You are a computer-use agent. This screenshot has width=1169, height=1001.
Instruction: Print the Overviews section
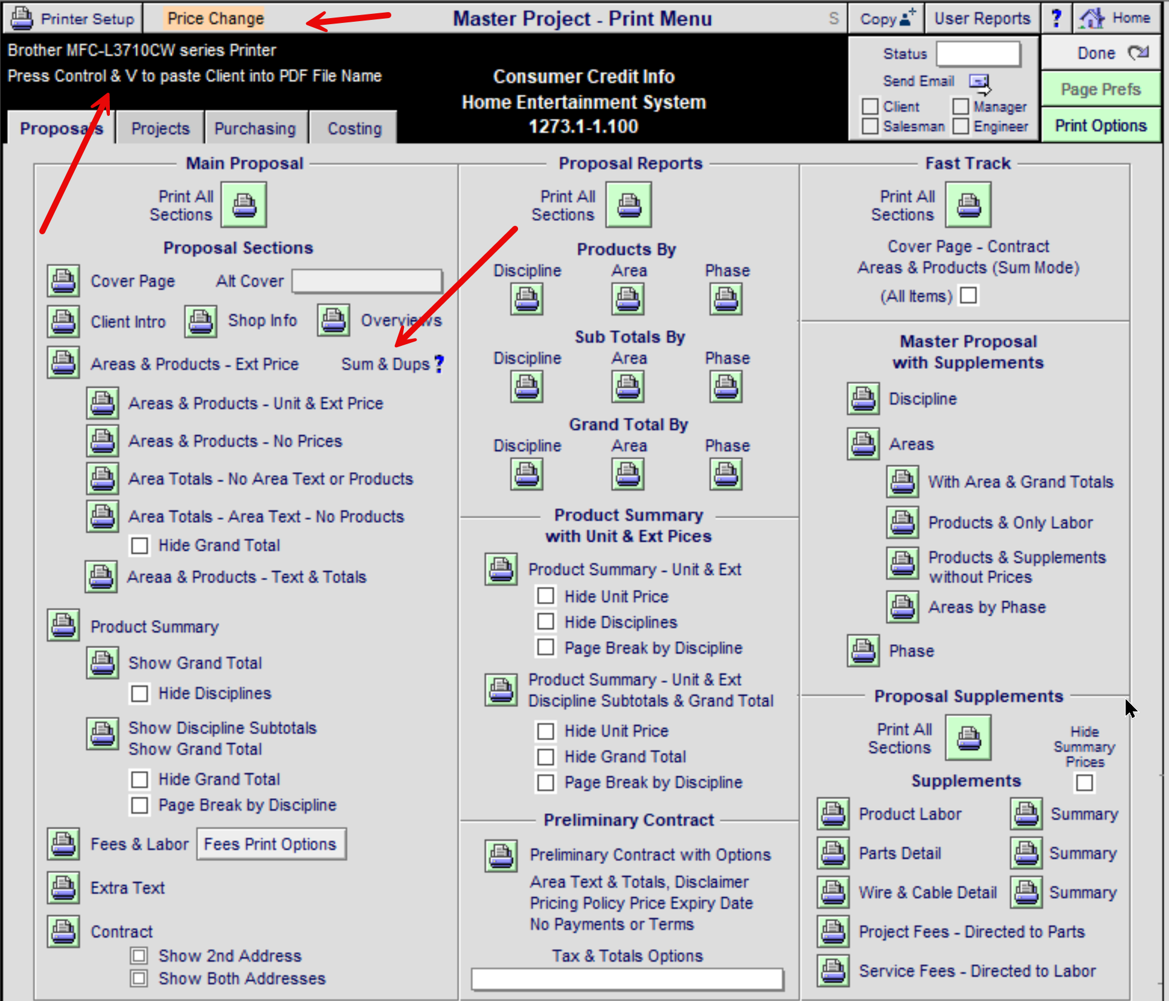click(x=333, y=320)
